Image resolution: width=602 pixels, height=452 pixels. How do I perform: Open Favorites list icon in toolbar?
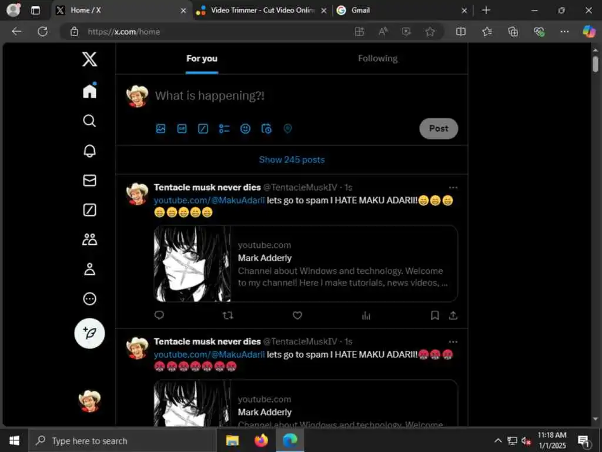pos(487,32)
